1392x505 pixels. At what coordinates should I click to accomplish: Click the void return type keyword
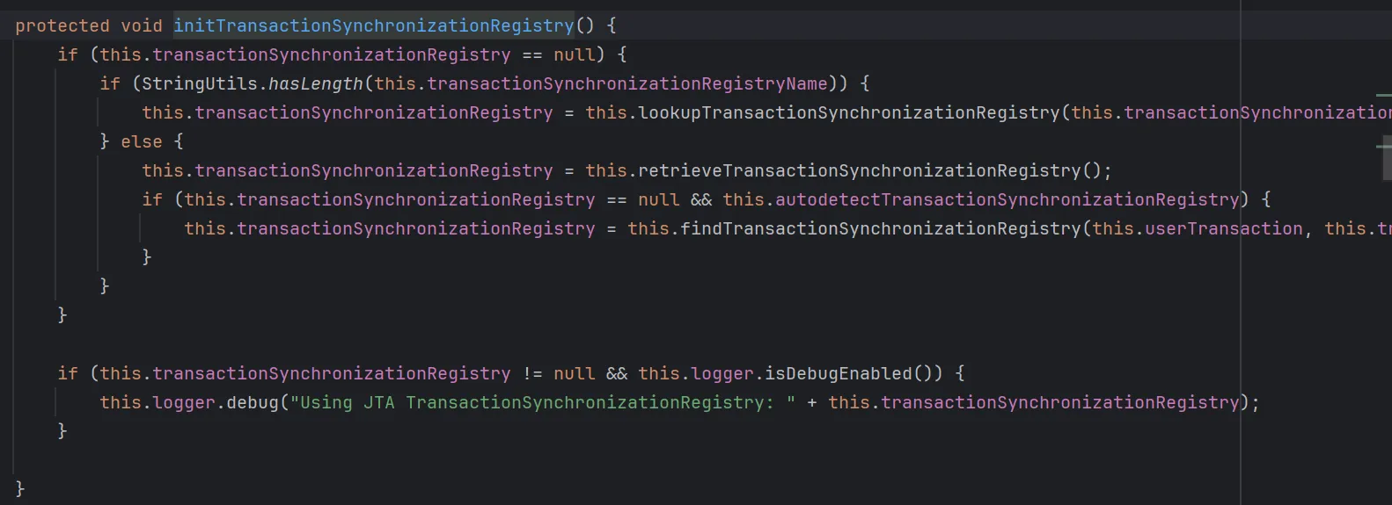click(142, 25)
